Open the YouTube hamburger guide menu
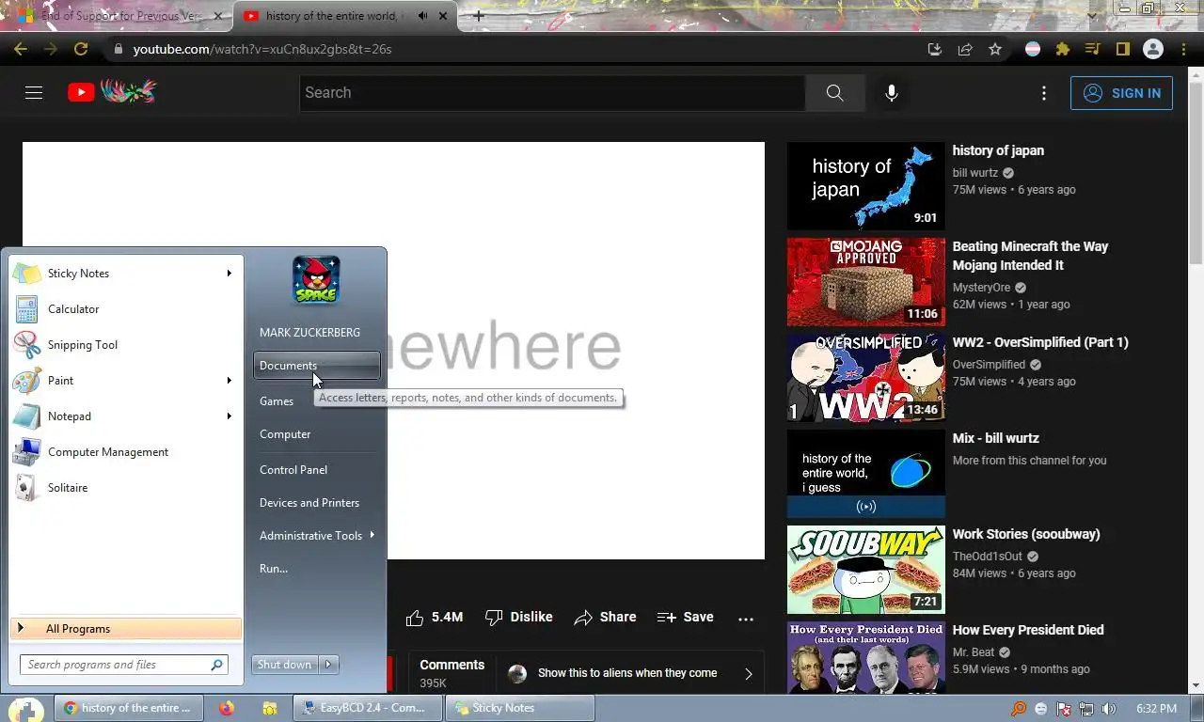The height and width of the screenshot is (722, 1204). [34, 92]
